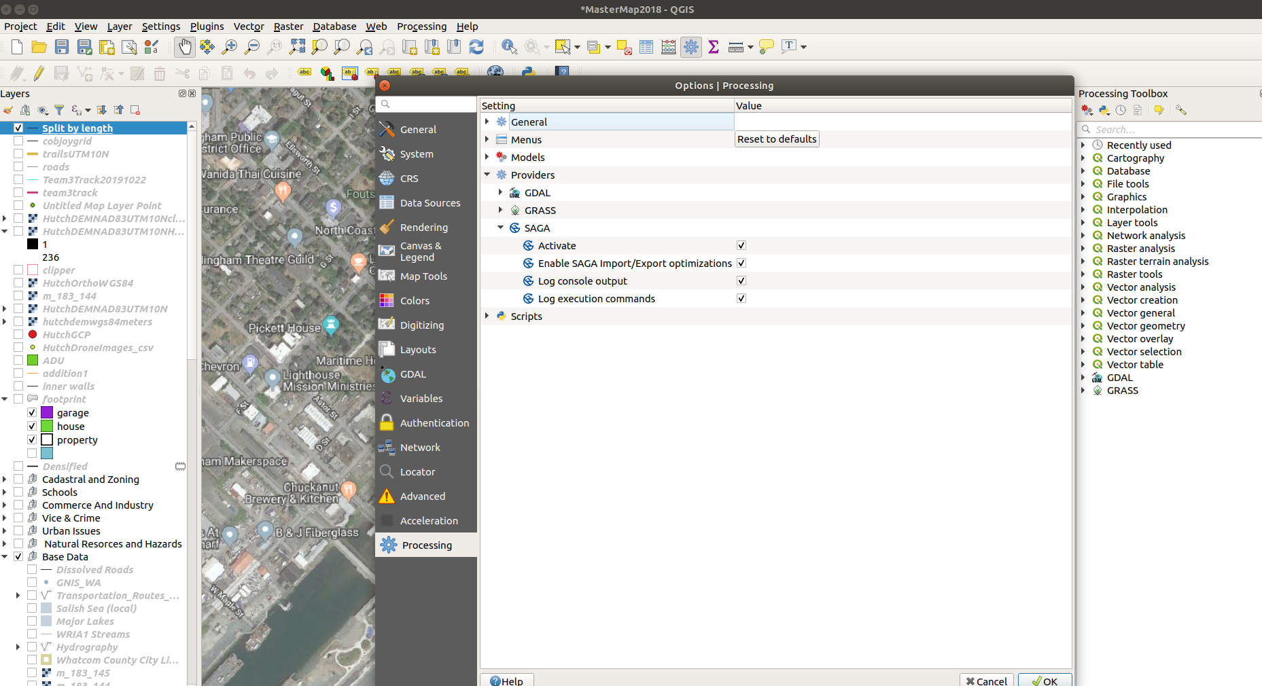Image resolution: width=1262 pixels, height=686 pixels.
Task: Click the red HutchGCP symbol swatch
Action: pos(33,334)
